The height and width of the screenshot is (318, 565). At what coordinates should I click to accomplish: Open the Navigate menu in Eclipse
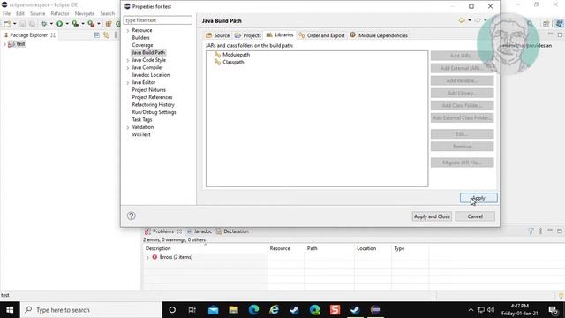coord(85,13)
